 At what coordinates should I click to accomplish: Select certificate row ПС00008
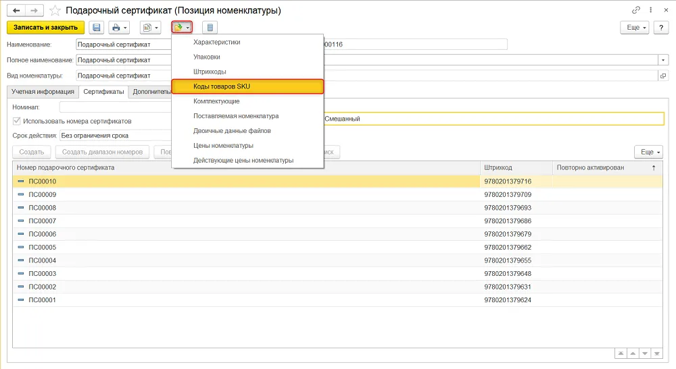coord(337,208)
